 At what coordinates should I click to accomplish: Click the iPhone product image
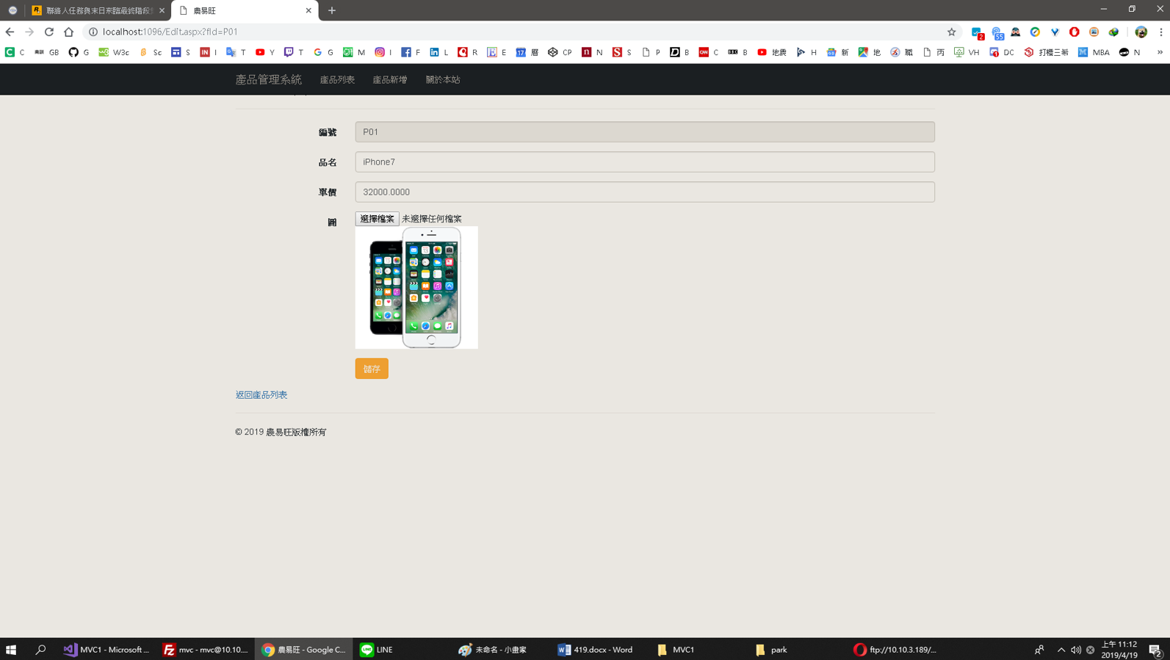[x=416, y=287]
